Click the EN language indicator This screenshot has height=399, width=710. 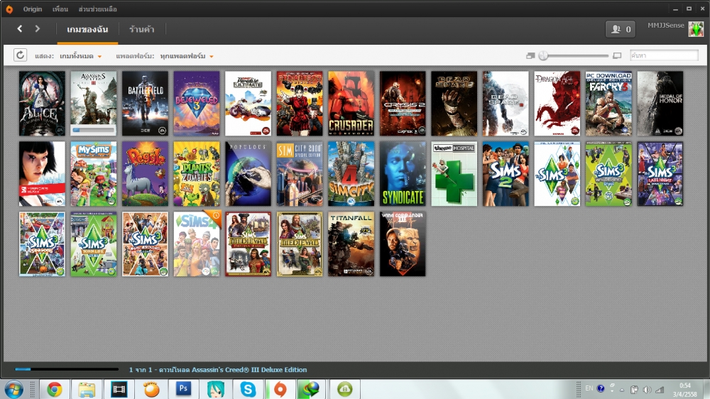[x=589, y=388]
